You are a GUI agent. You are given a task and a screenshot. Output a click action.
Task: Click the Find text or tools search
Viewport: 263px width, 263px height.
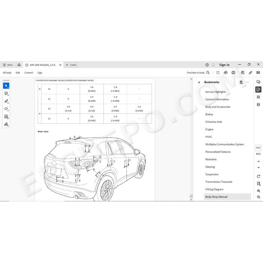[198, 73]
